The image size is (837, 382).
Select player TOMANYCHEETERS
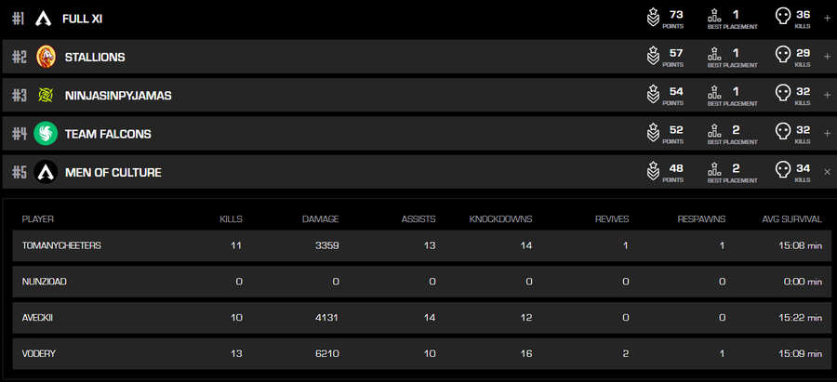[421, 245]
